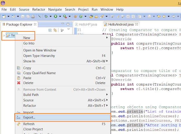181x134 pixels.
Task: Click the Refresh icon in context menu
Action: pos(19,124)
